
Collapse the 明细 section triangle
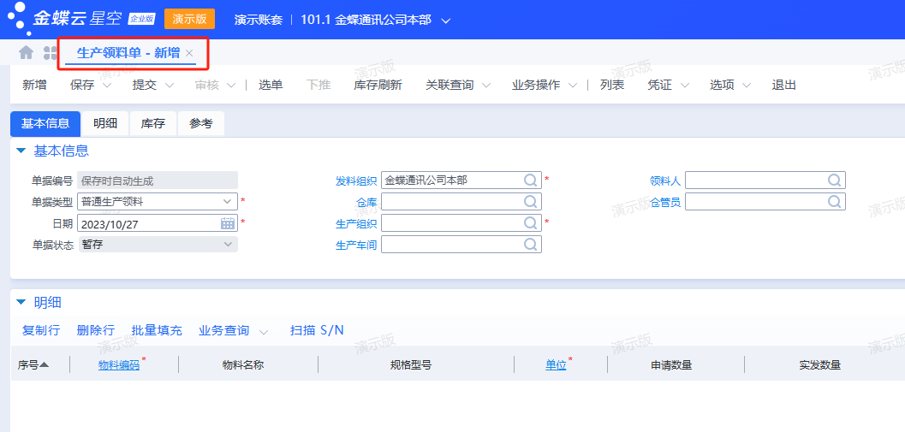[x=21, y=303]
